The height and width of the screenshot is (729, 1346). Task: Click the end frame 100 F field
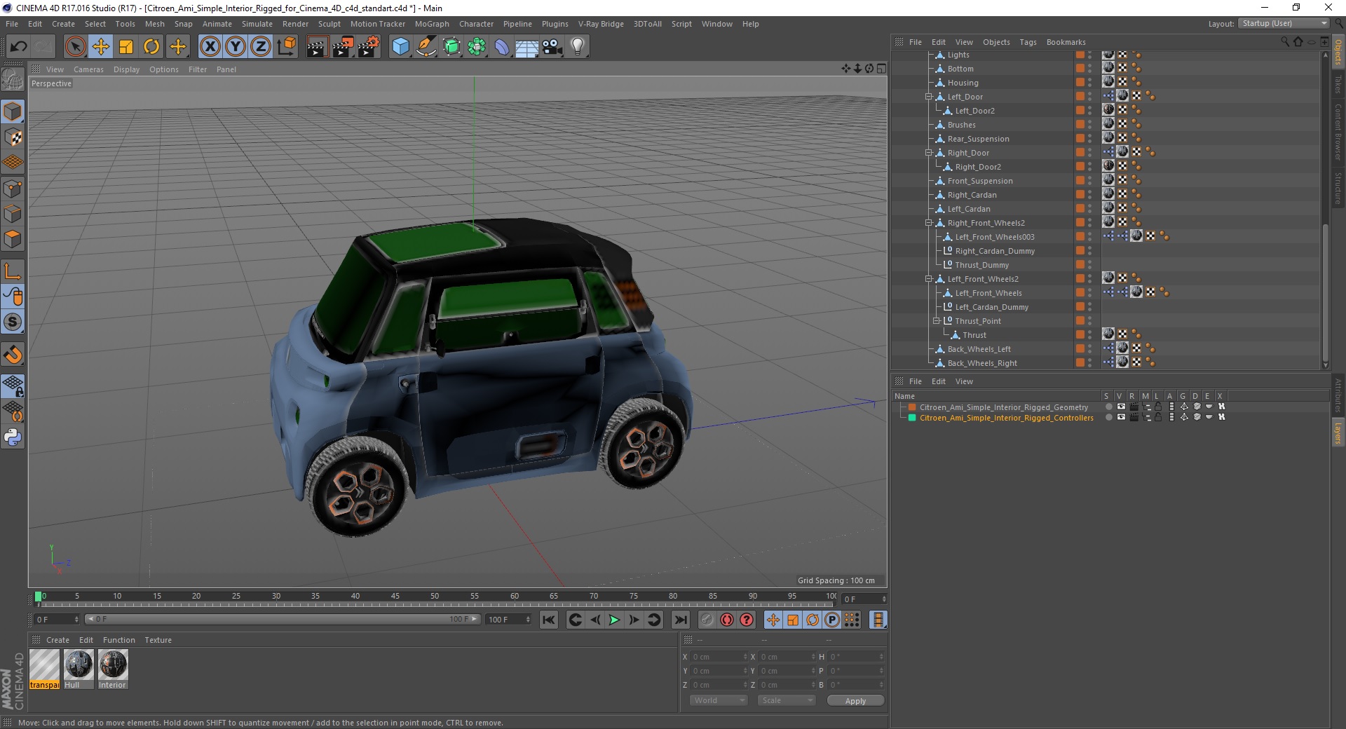[x=508, y=620]
